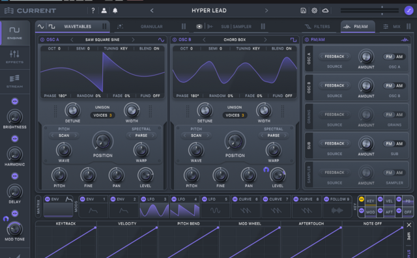The height and width of the screenshot is (258, 417).
Task: Open OSC A Spectral PARSE mode selector
Action: 141,136
